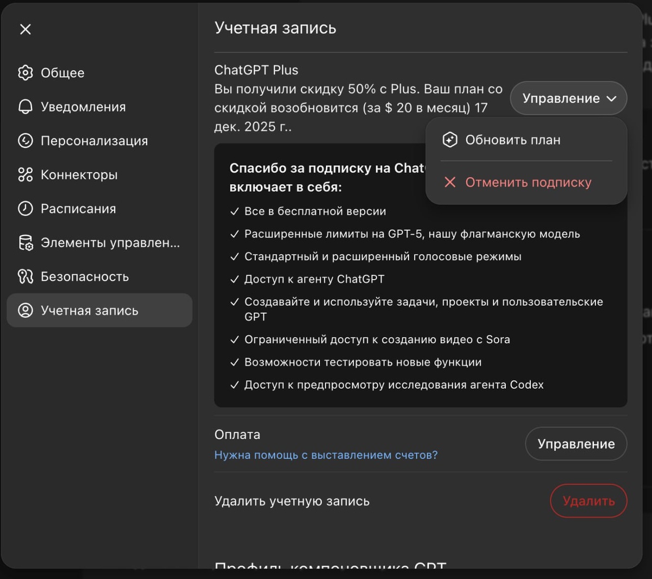
Task: Switch to the Безопасность tab
Action: tap(99, 276)
